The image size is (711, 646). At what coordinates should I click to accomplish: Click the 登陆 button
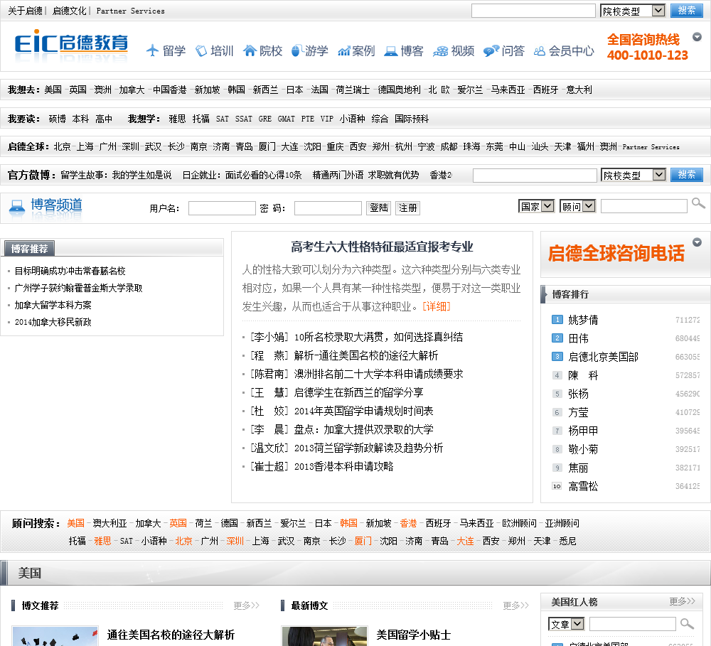pyautogui.click(x=379, y=208)
